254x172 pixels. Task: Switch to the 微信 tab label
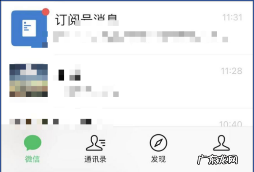(x=33, y=159)
